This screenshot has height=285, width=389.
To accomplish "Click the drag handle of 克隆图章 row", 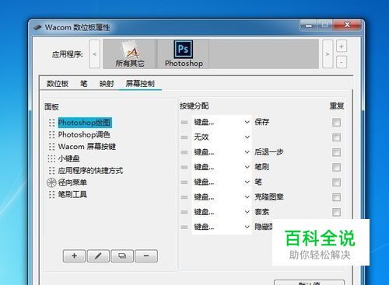I will click(x=184, y=197).
